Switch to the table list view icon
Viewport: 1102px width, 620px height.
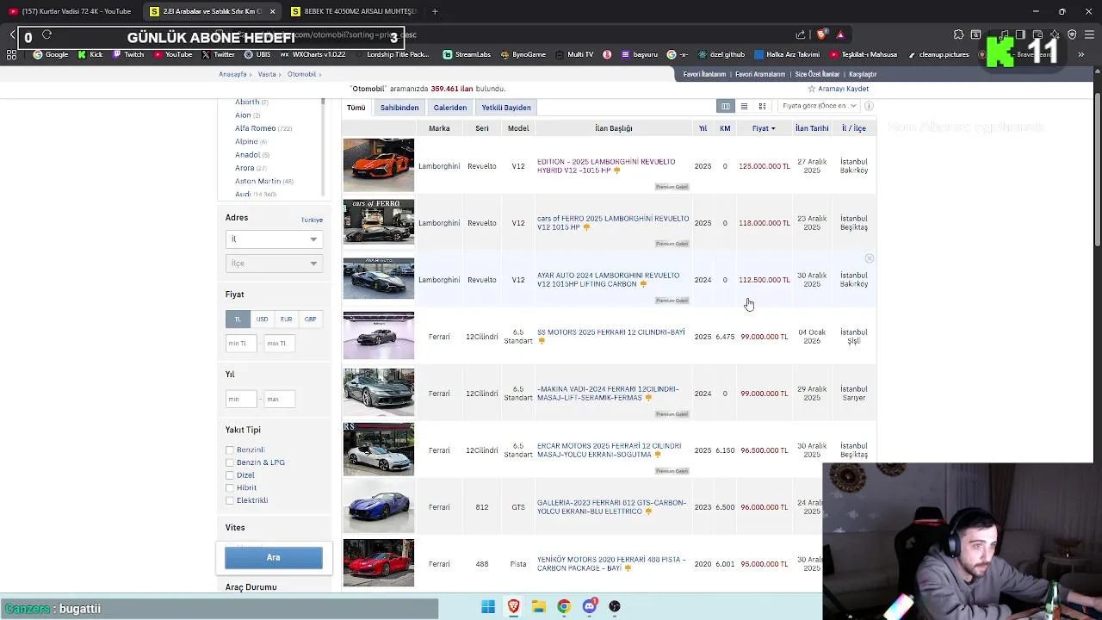tap(726, 106)
